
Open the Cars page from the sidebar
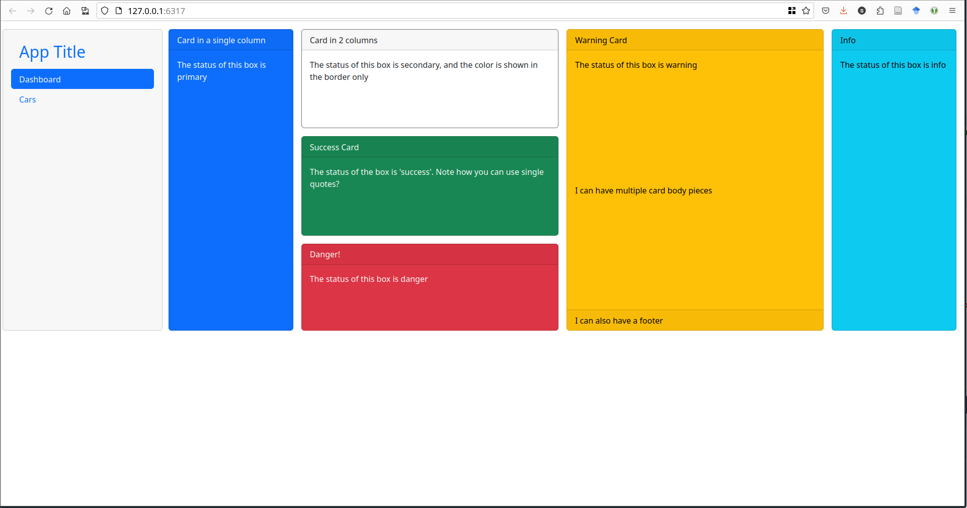tap(28, 99)
